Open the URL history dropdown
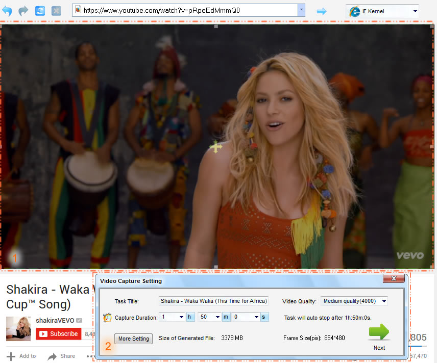Viewport: 437px width, 363px height. tap(301, 10)
